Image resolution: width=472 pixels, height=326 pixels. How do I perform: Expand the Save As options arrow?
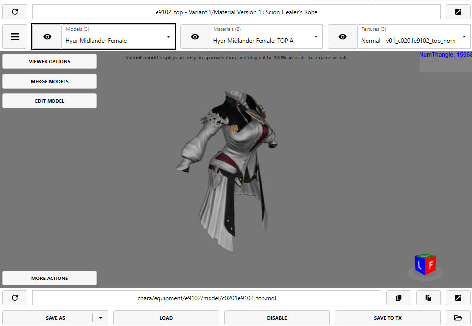click(x=101, y=318)
